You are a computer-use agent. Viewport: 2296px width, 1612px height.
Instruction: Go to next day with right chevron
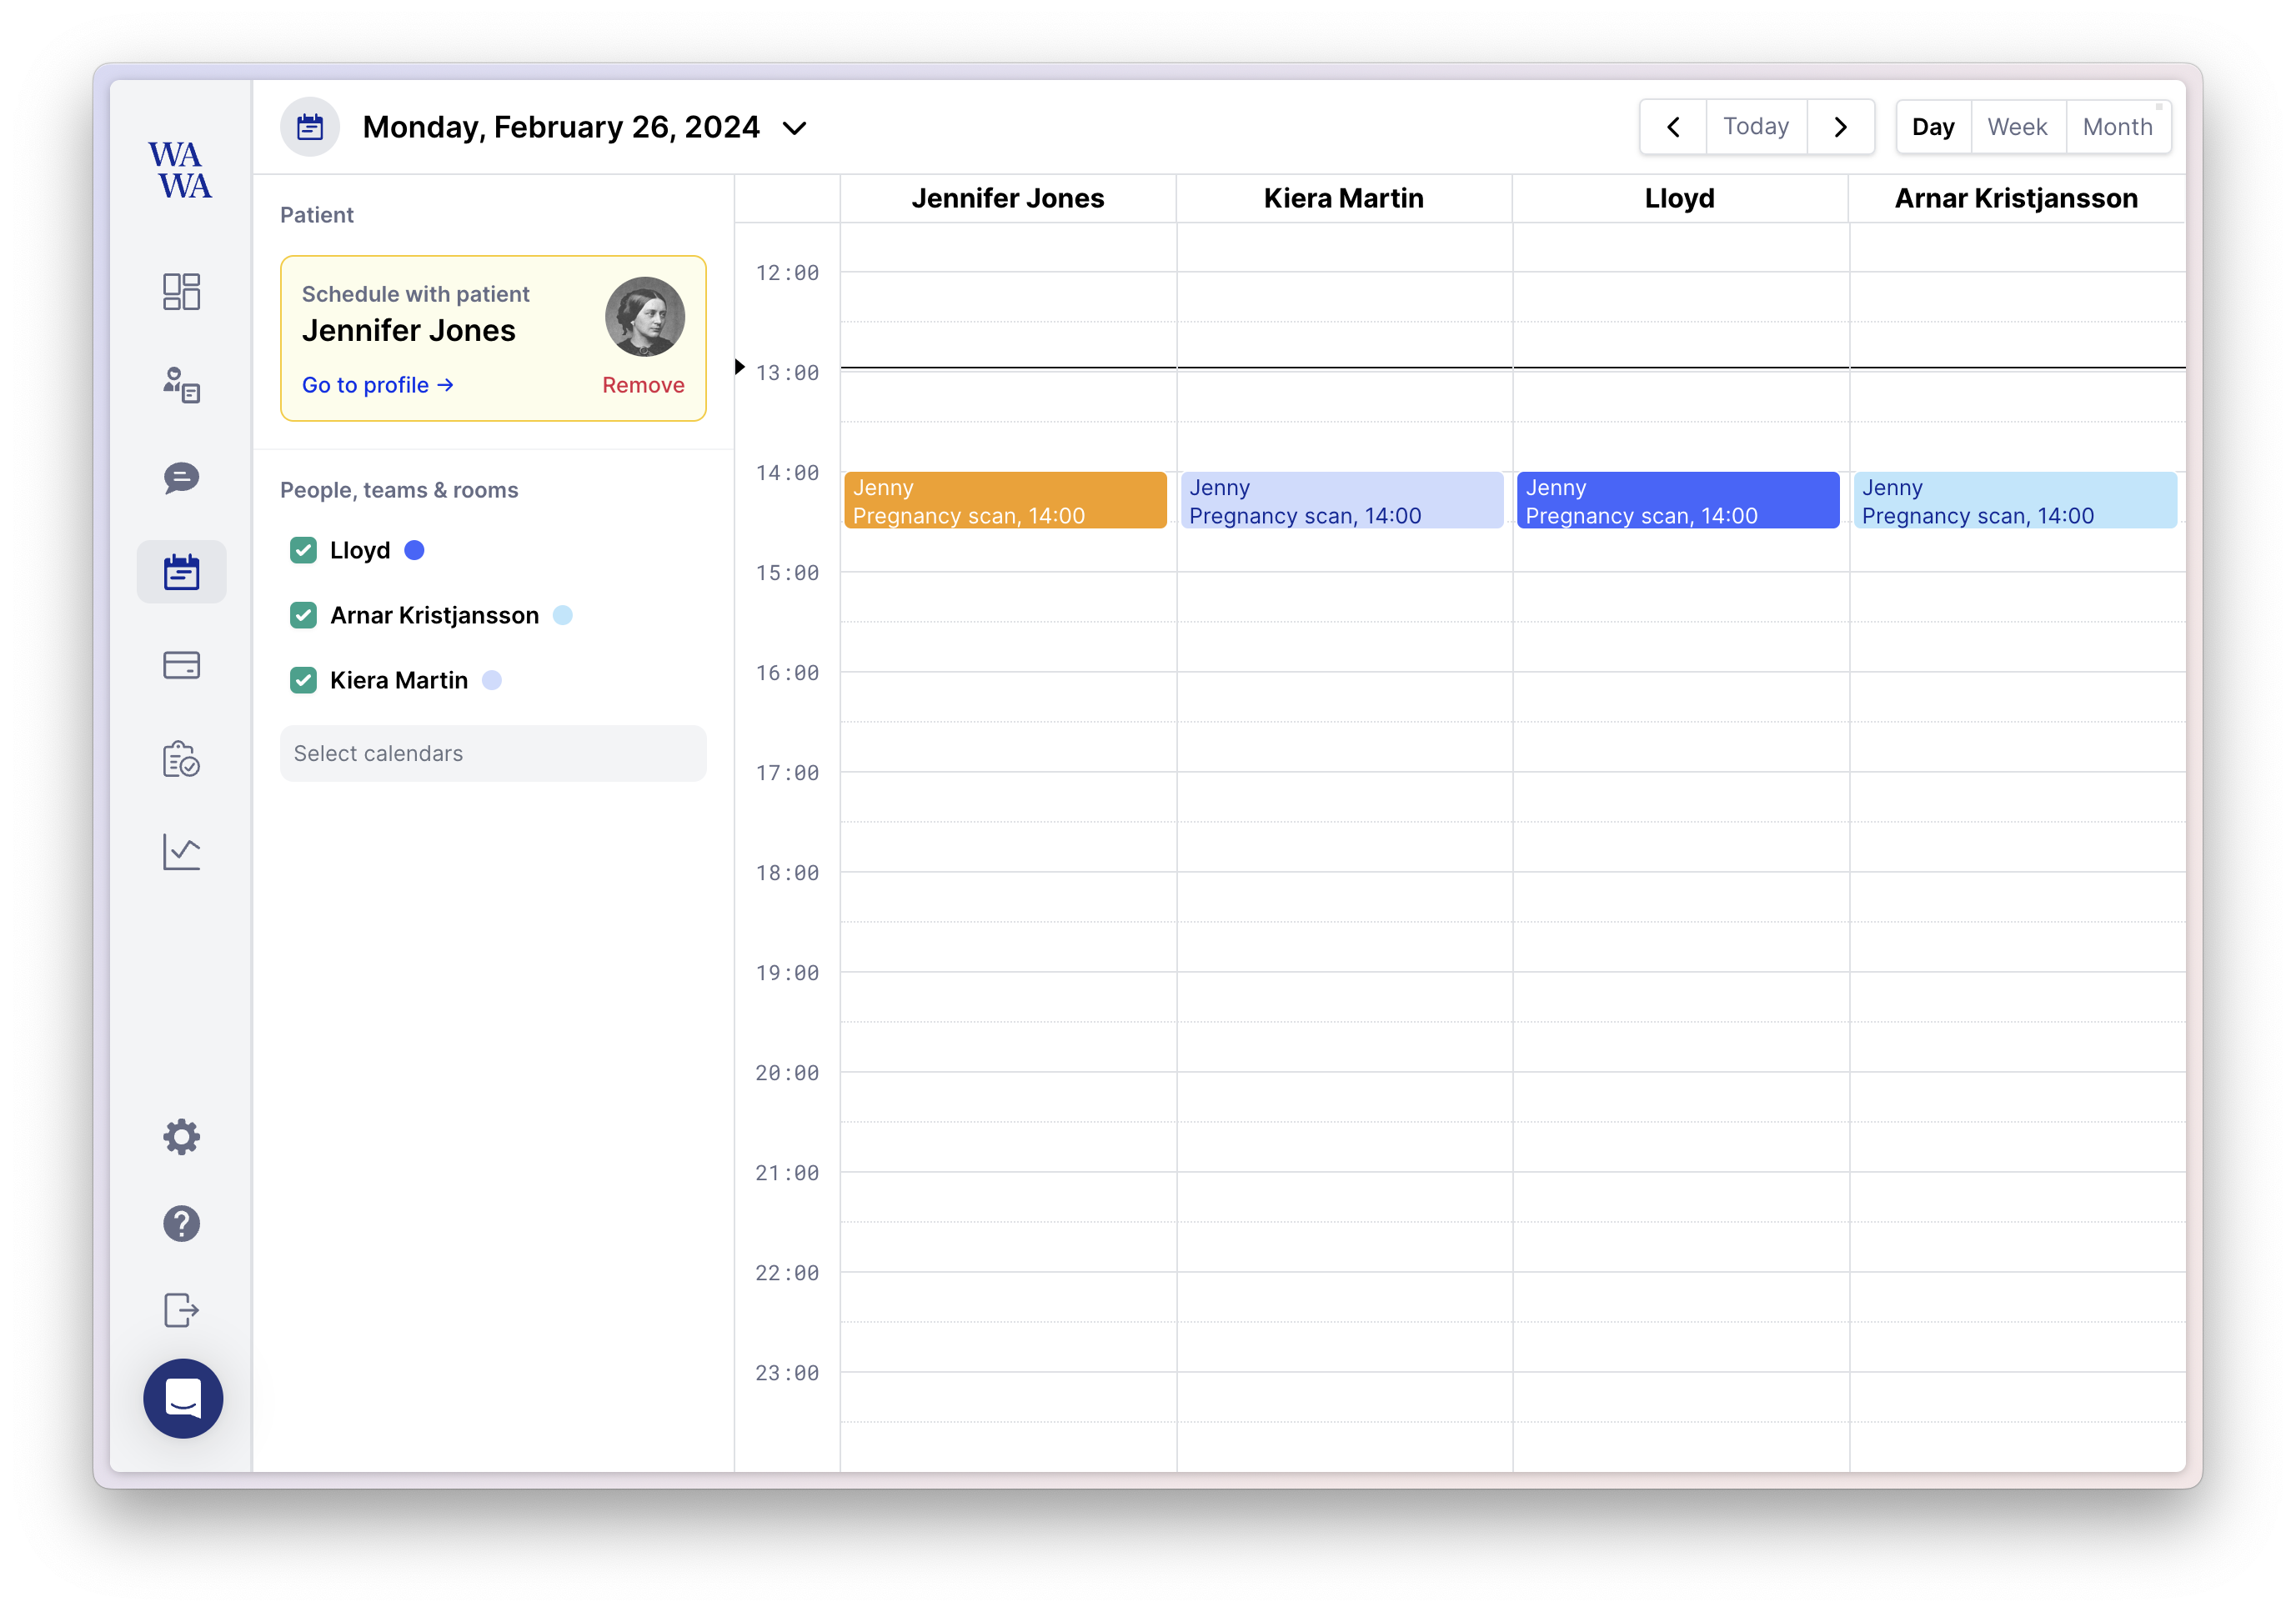pyautogui.click(x=1840, y=127)
